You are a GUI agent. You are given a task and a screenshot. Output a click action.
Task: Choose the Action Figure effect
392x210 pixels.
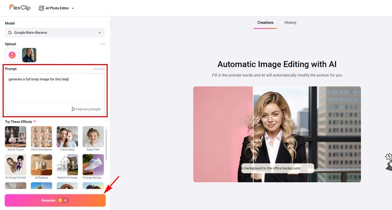15,137
